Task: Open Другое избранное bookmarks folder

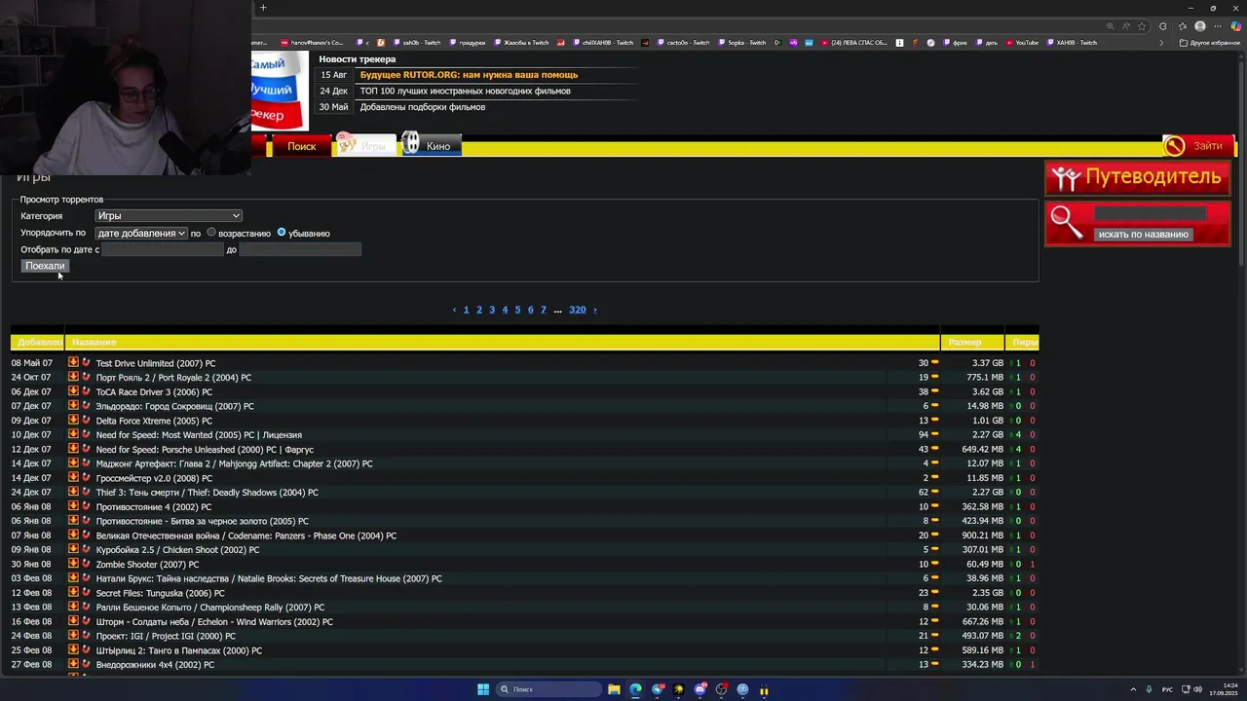Action: [x=1210, y=43]
